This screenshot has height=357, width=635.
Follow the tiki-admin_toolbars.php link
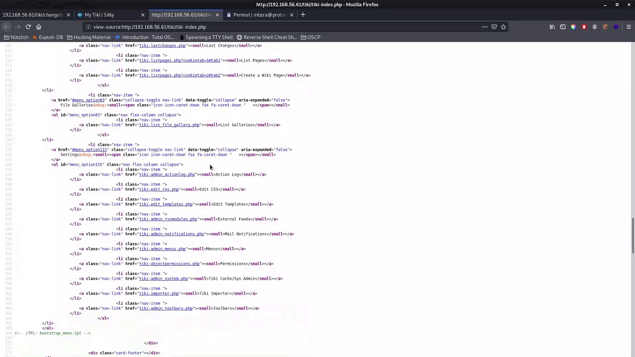[x=166, y=308]
